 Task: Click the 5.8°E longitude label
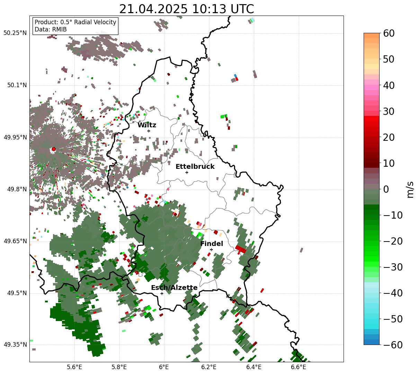(119, 367)
